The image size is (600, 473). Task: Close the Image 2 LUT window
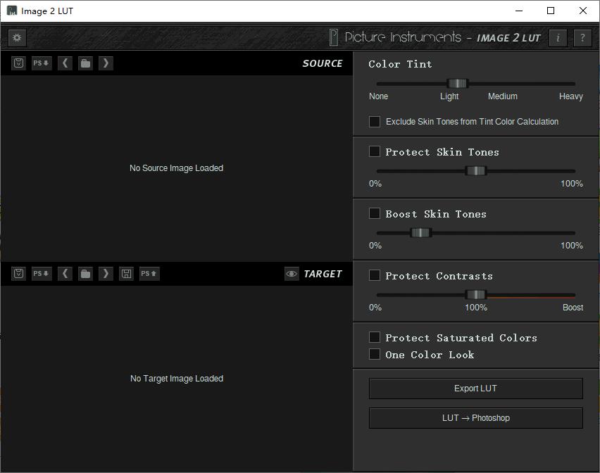583,11
